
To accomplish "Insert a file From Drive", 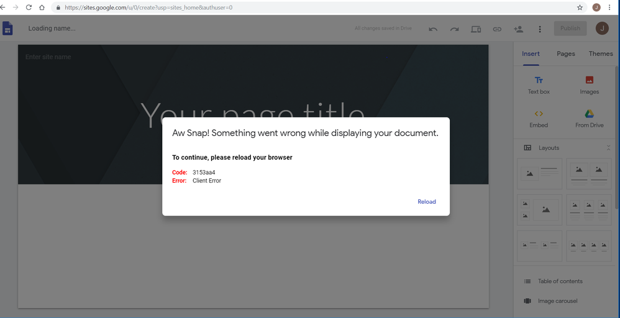I will coord(589,119).
